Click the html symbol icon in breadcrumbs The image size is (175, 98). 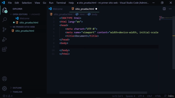coord(77,14)
